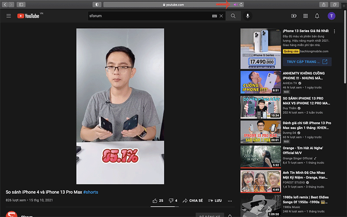Click the main video player
The image size is (347, 217).
(120, 106)
